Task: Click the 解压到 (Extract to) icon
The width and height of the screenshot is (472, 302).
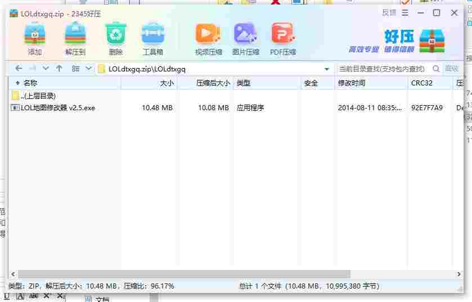Action: click(75, 39)
